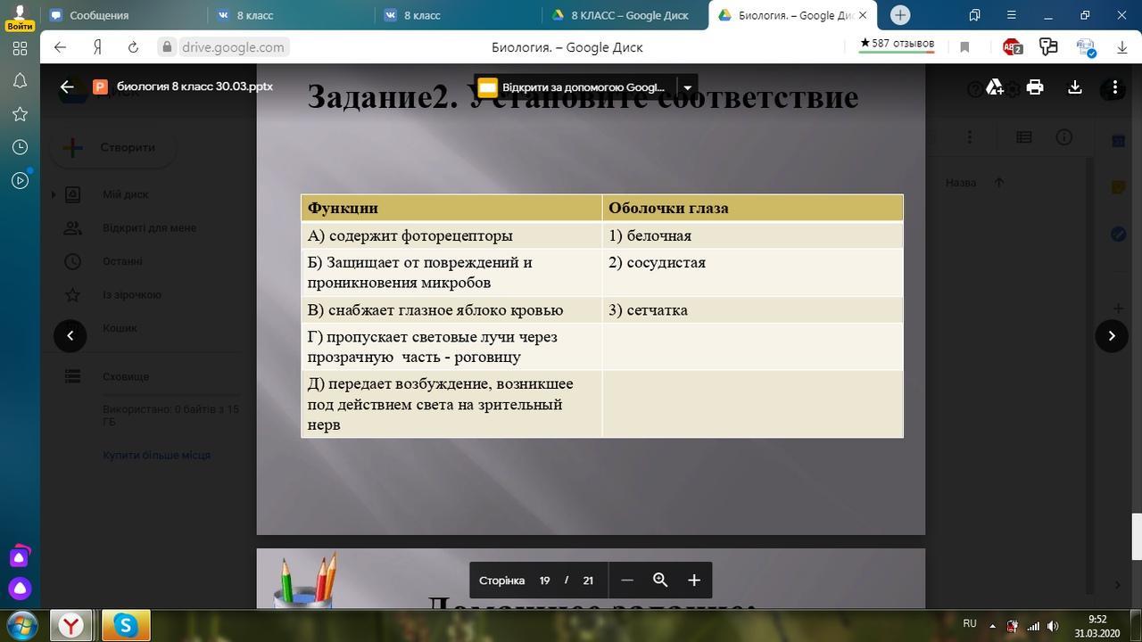The width and height of the screenshot is (1142, 642).
Task: Open notifications via the sidebar bell icon
Action: (x=20, y=81)
